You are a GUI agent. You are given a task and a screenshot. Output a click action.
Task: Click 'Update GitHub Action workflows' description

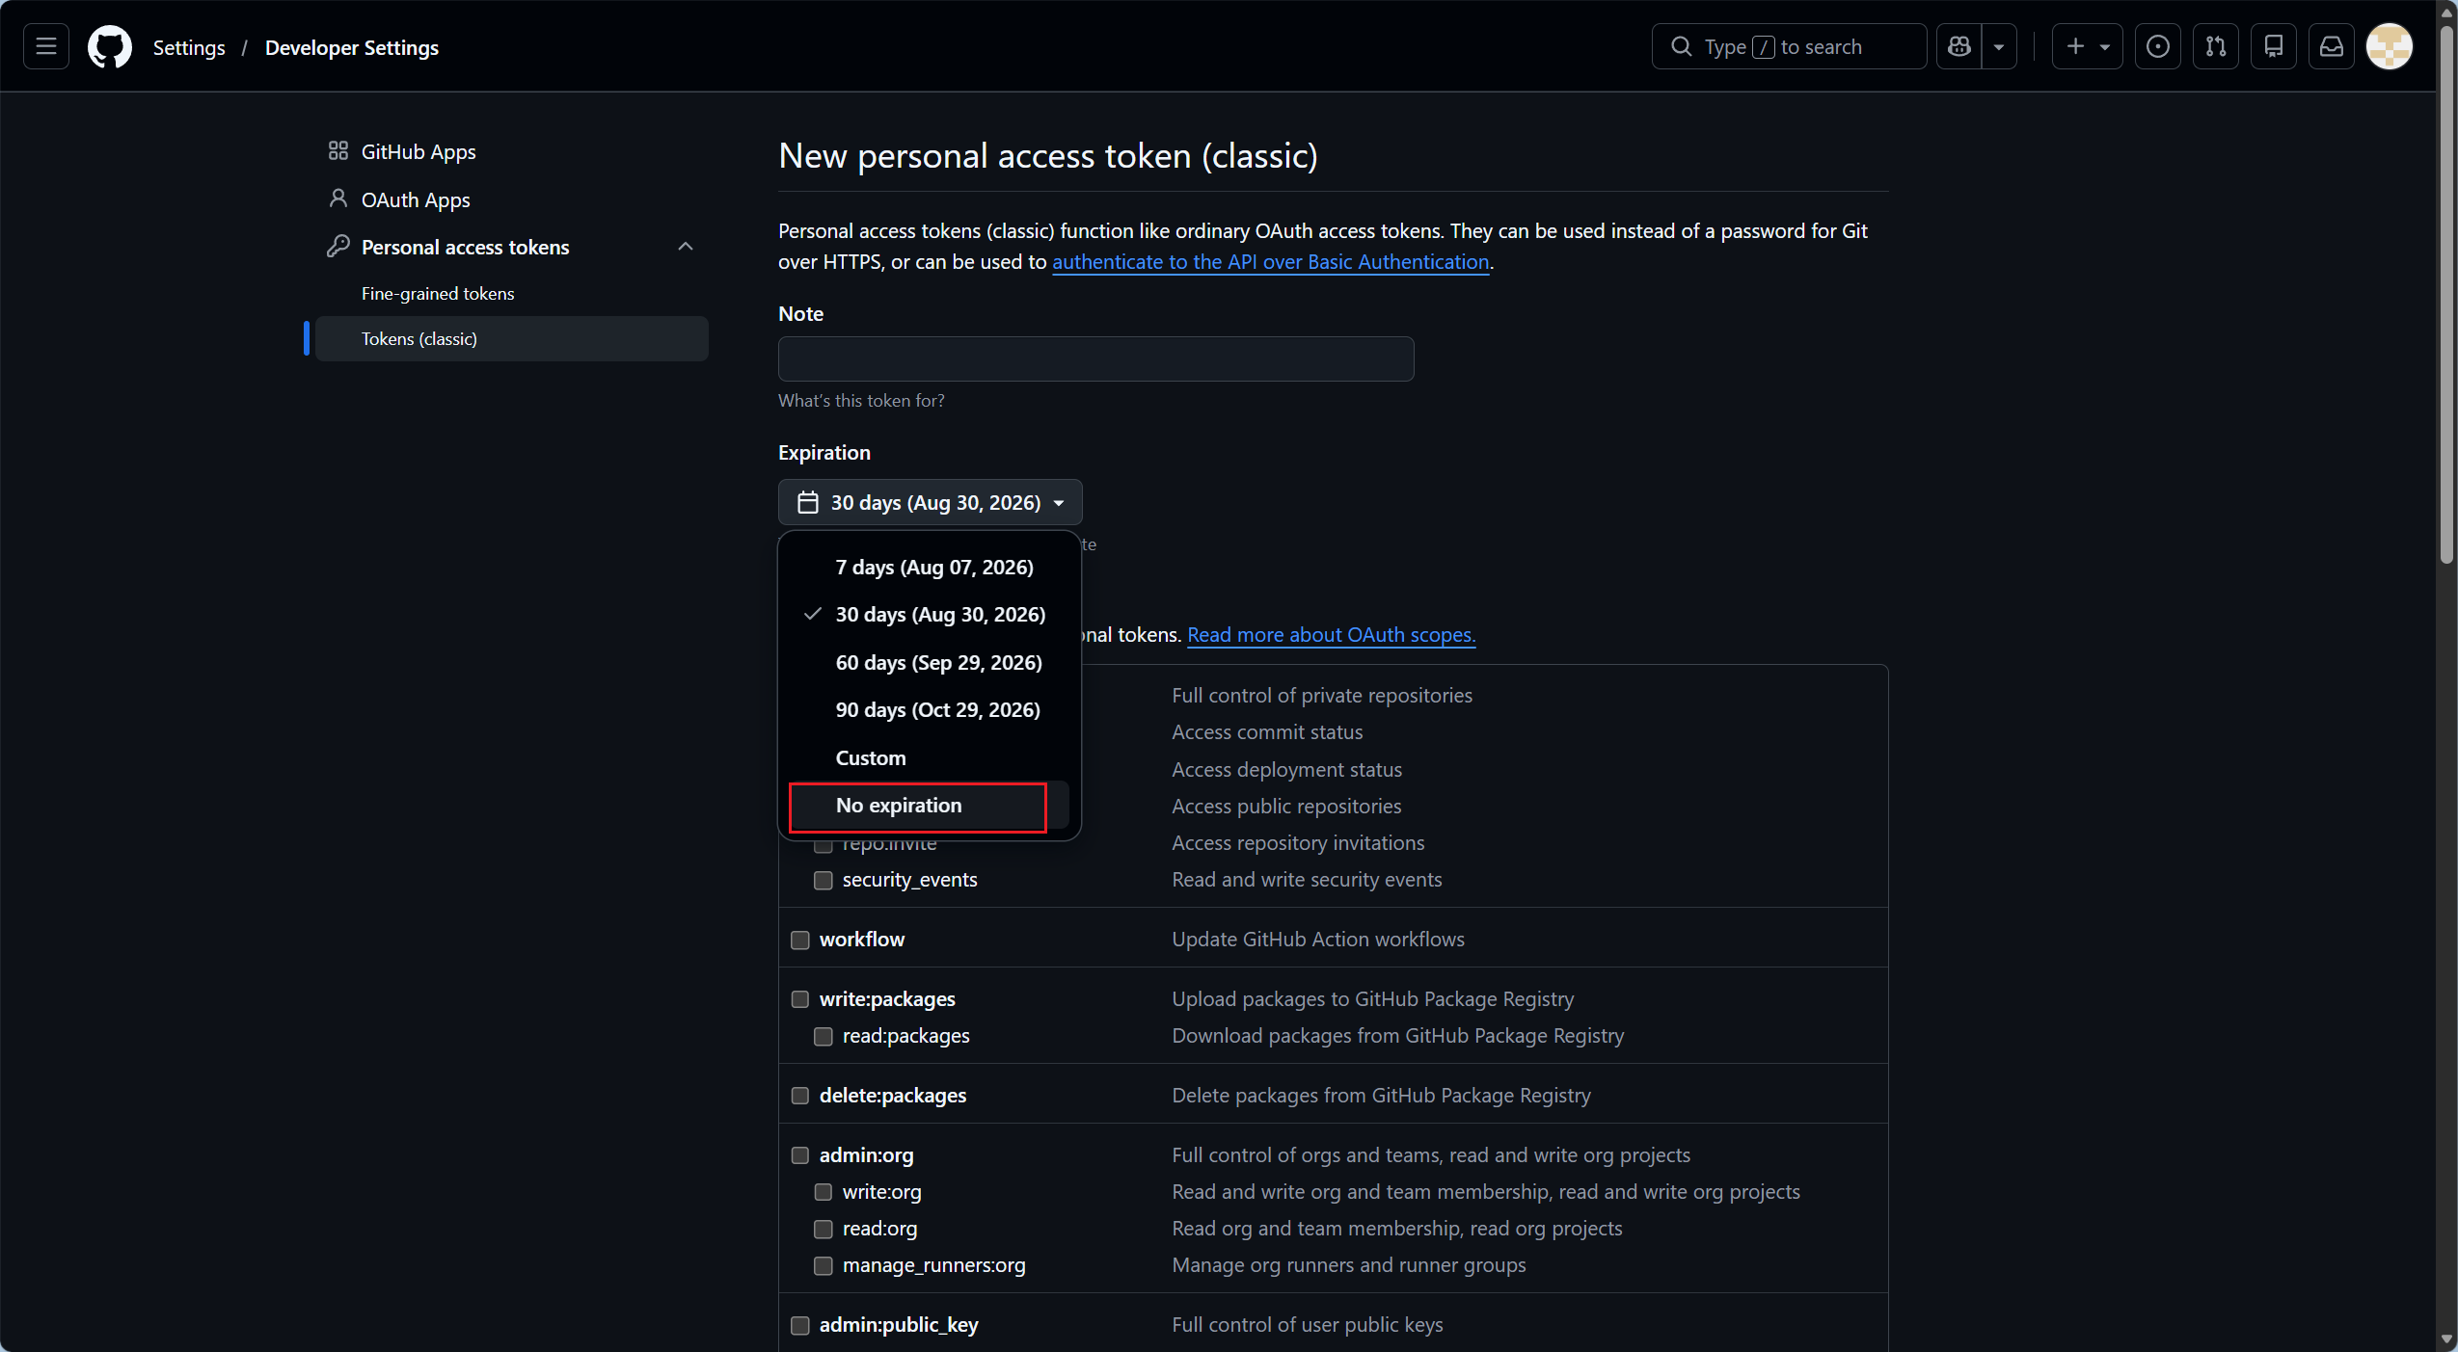[x=1318, y=940]
